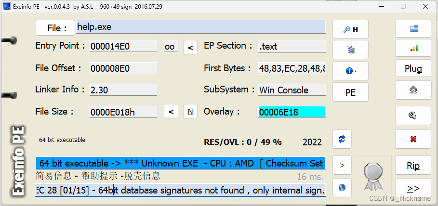
Task: Click the > button beside the detection line
Action: [342, 165]
